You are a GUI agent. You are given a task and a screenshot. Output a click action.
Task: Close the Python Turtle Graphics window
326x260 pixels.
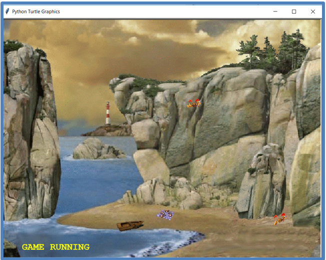click(x=313, y=12)
